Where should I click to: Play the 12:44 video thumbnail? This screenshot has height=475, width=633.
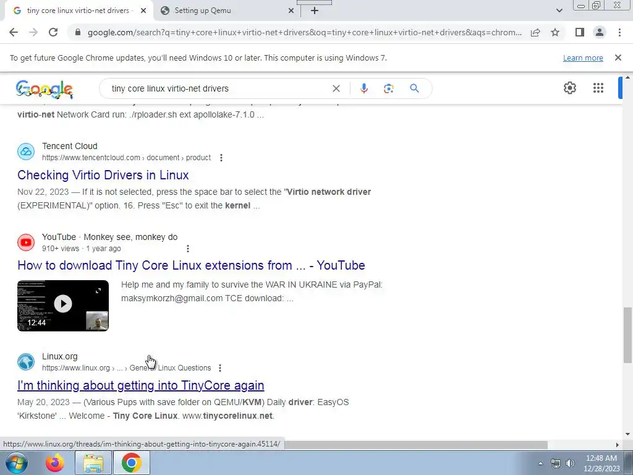pyautogui.click(x=63, y=306)
